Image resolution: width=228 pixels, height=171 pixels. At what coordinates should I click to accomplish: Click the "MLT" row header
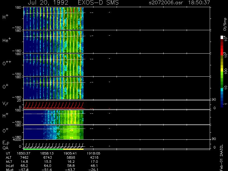(x=9, y=162)
